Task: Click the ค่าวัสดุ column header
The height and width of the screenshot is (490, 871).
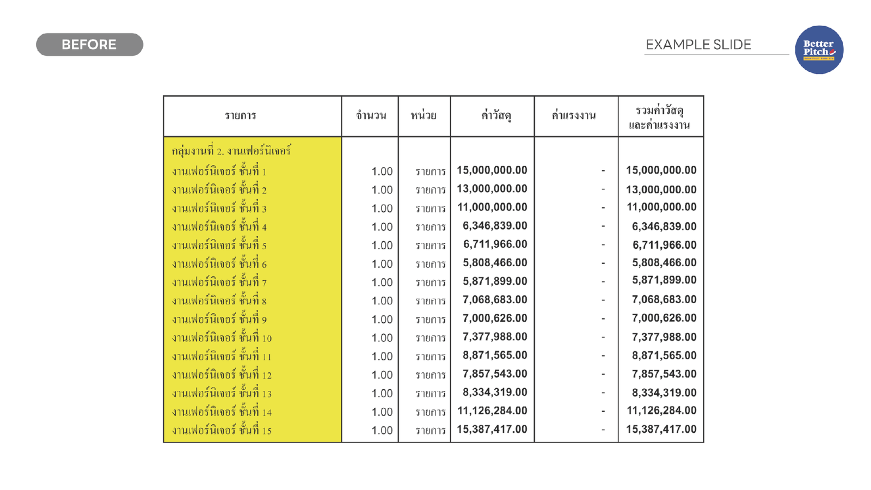Action: [495, 115]
